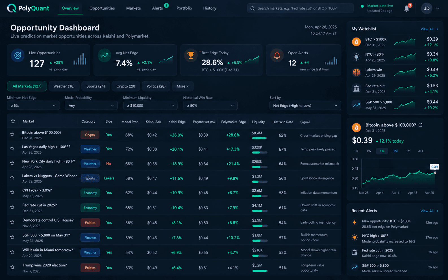Open the Historical Win Rate dropdown
Screen dimensions: 448x280
click(210, 106)
